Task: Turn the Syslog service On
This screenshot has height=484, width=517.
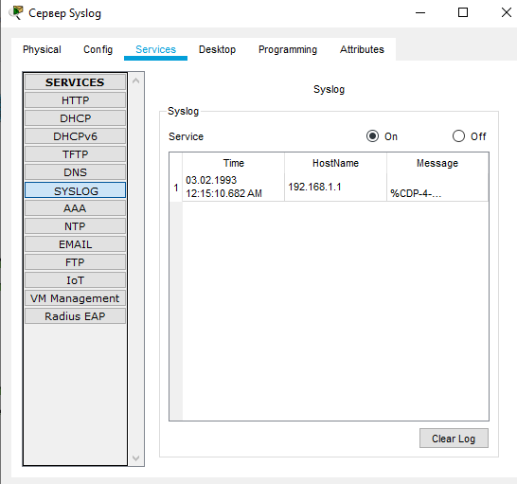Action: pyautogui.click(x=372, y=136)
